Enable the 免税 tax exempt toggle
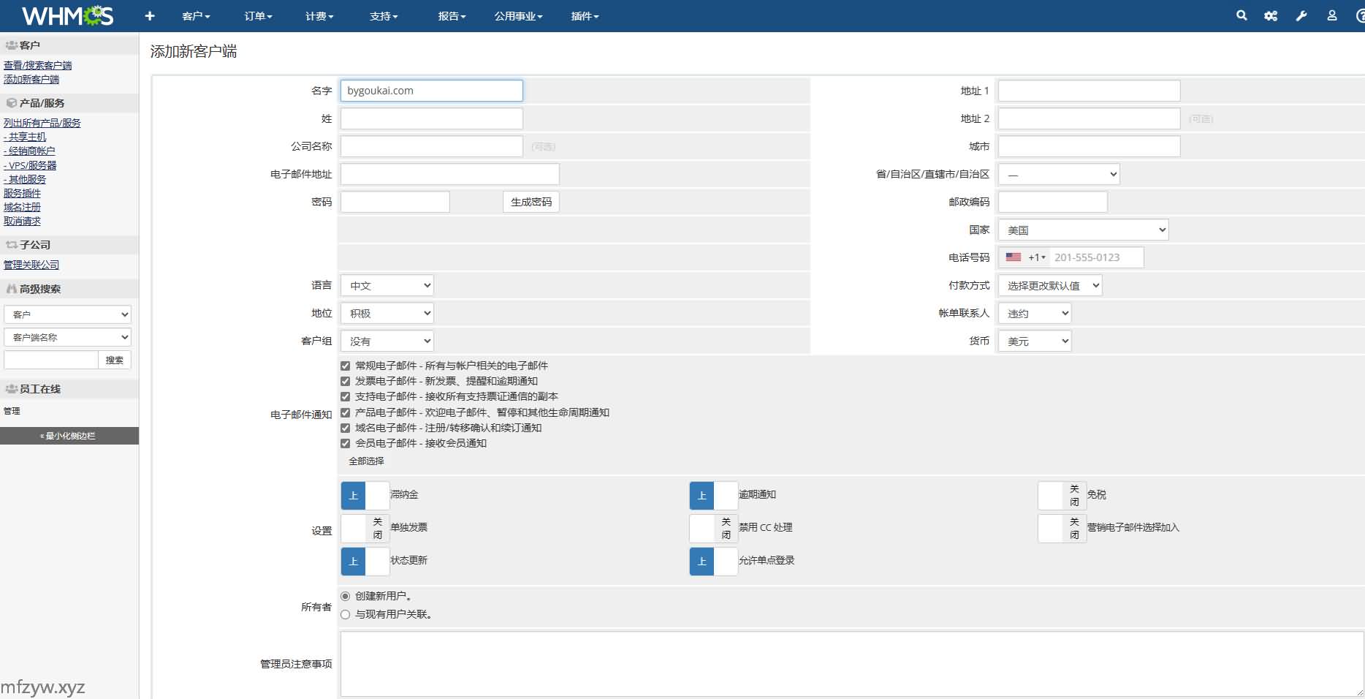Viewport: 1365px width, 699px height. coord(1062,495)
